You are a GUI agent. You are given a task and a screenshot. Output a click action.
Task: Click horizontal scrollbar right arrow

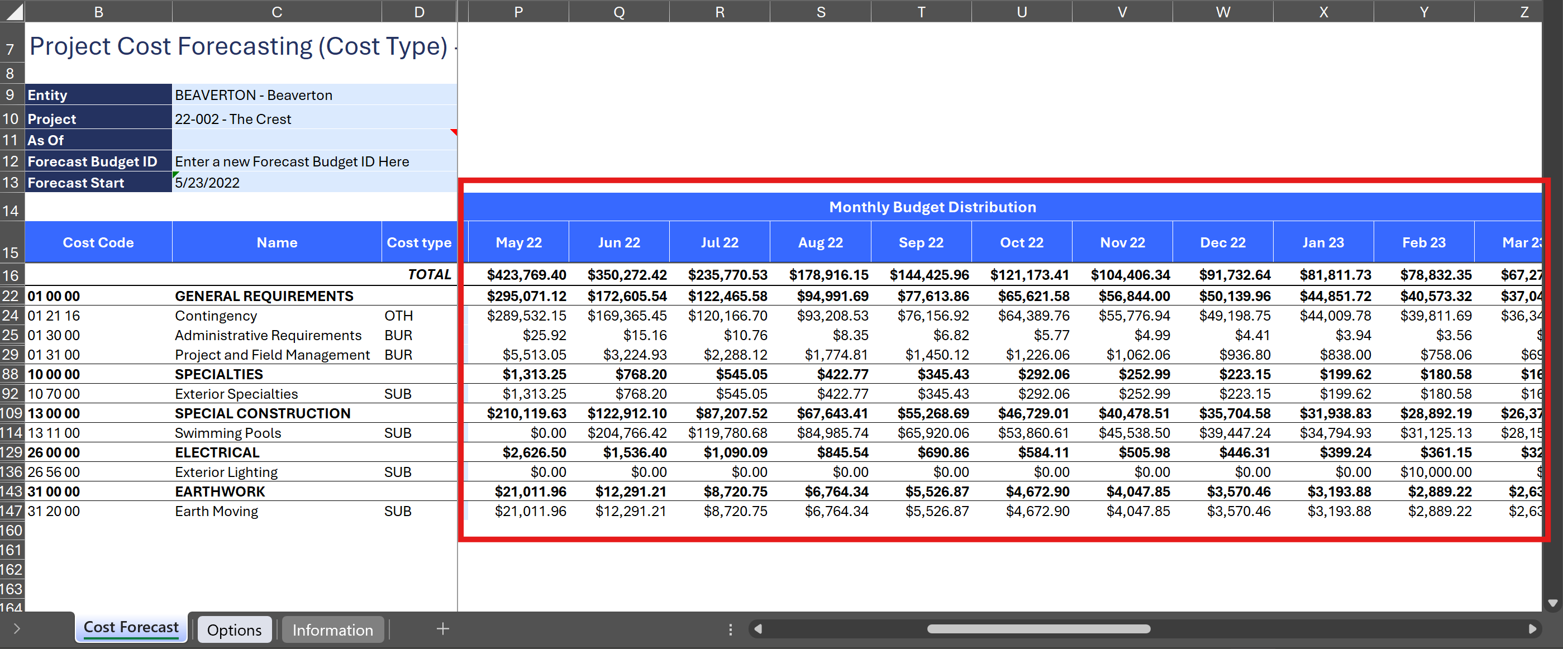click(1532, 629)
